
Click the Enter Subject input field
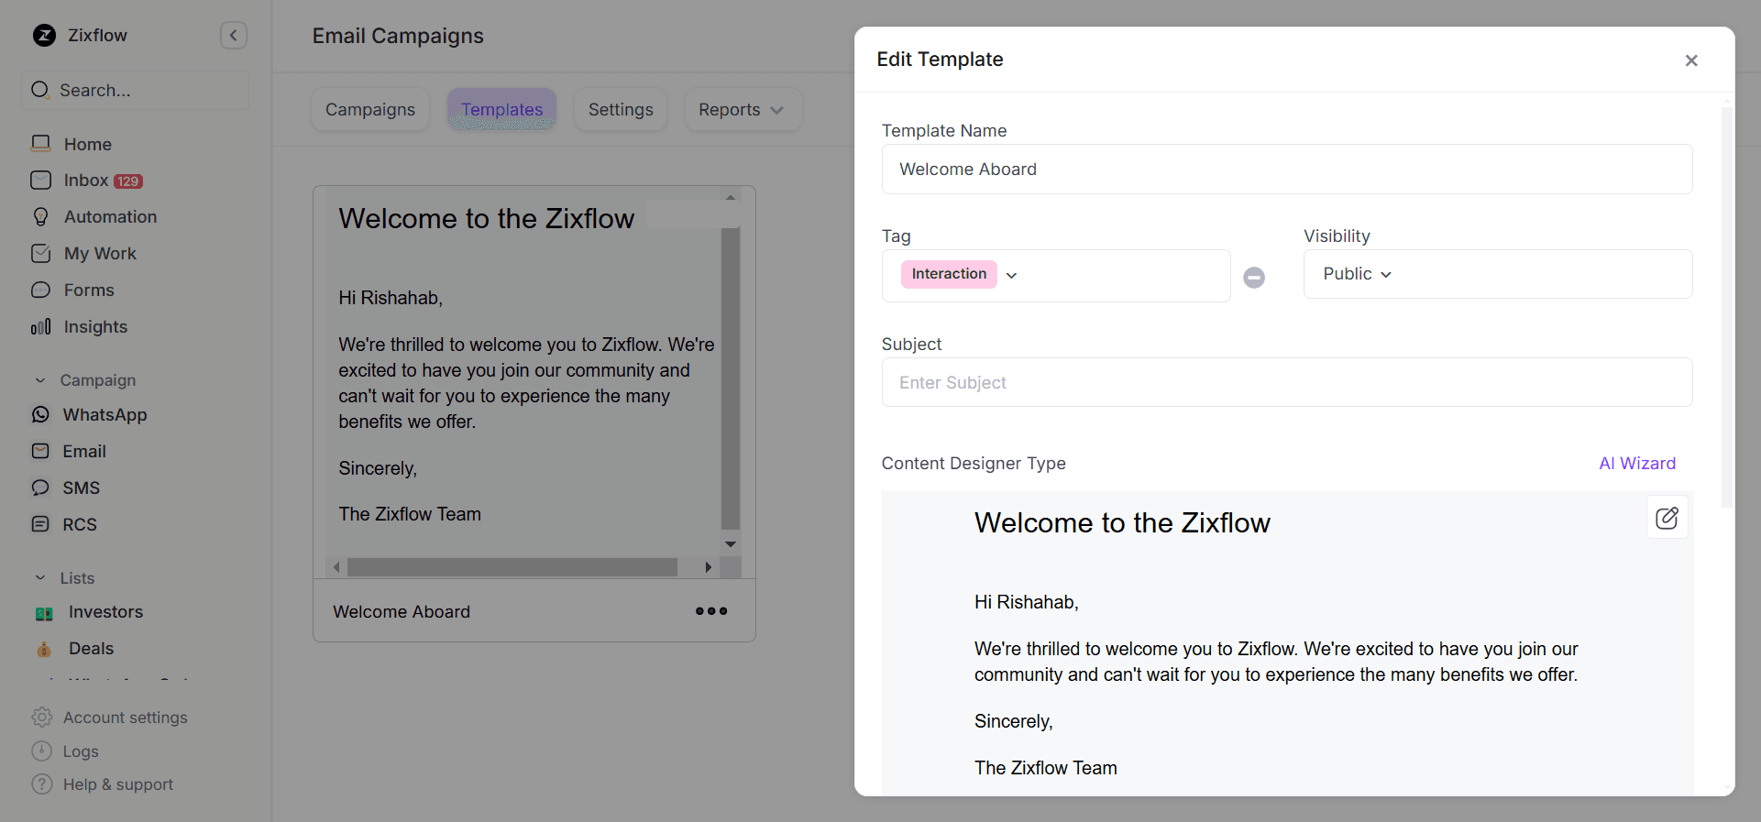[1286, 382]
